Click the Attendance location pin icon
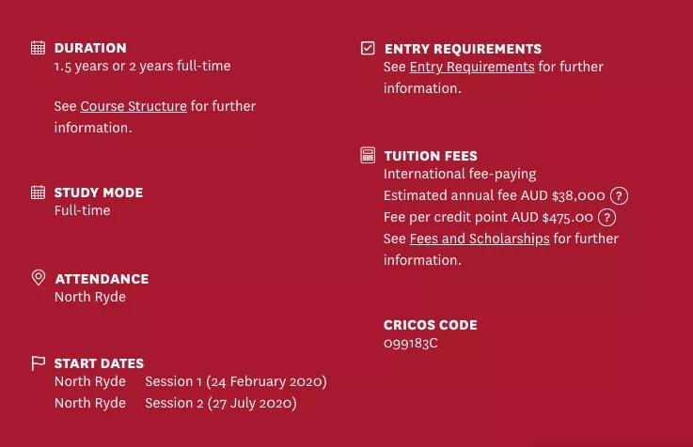 (x=39, y=278)
